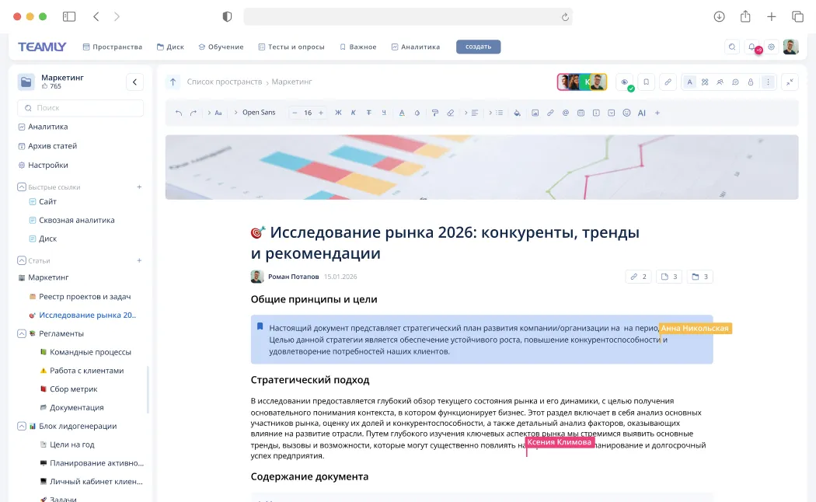The height and width of the screenshot is (502, 816).
Task: Open the top-bar settings gear
Action: pyautogui.click(x=771, y=47)
